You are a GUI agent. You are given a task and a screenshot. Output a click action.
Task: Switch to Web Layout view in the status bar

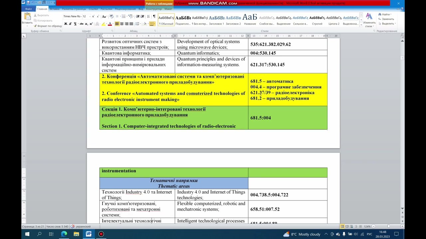351,226
